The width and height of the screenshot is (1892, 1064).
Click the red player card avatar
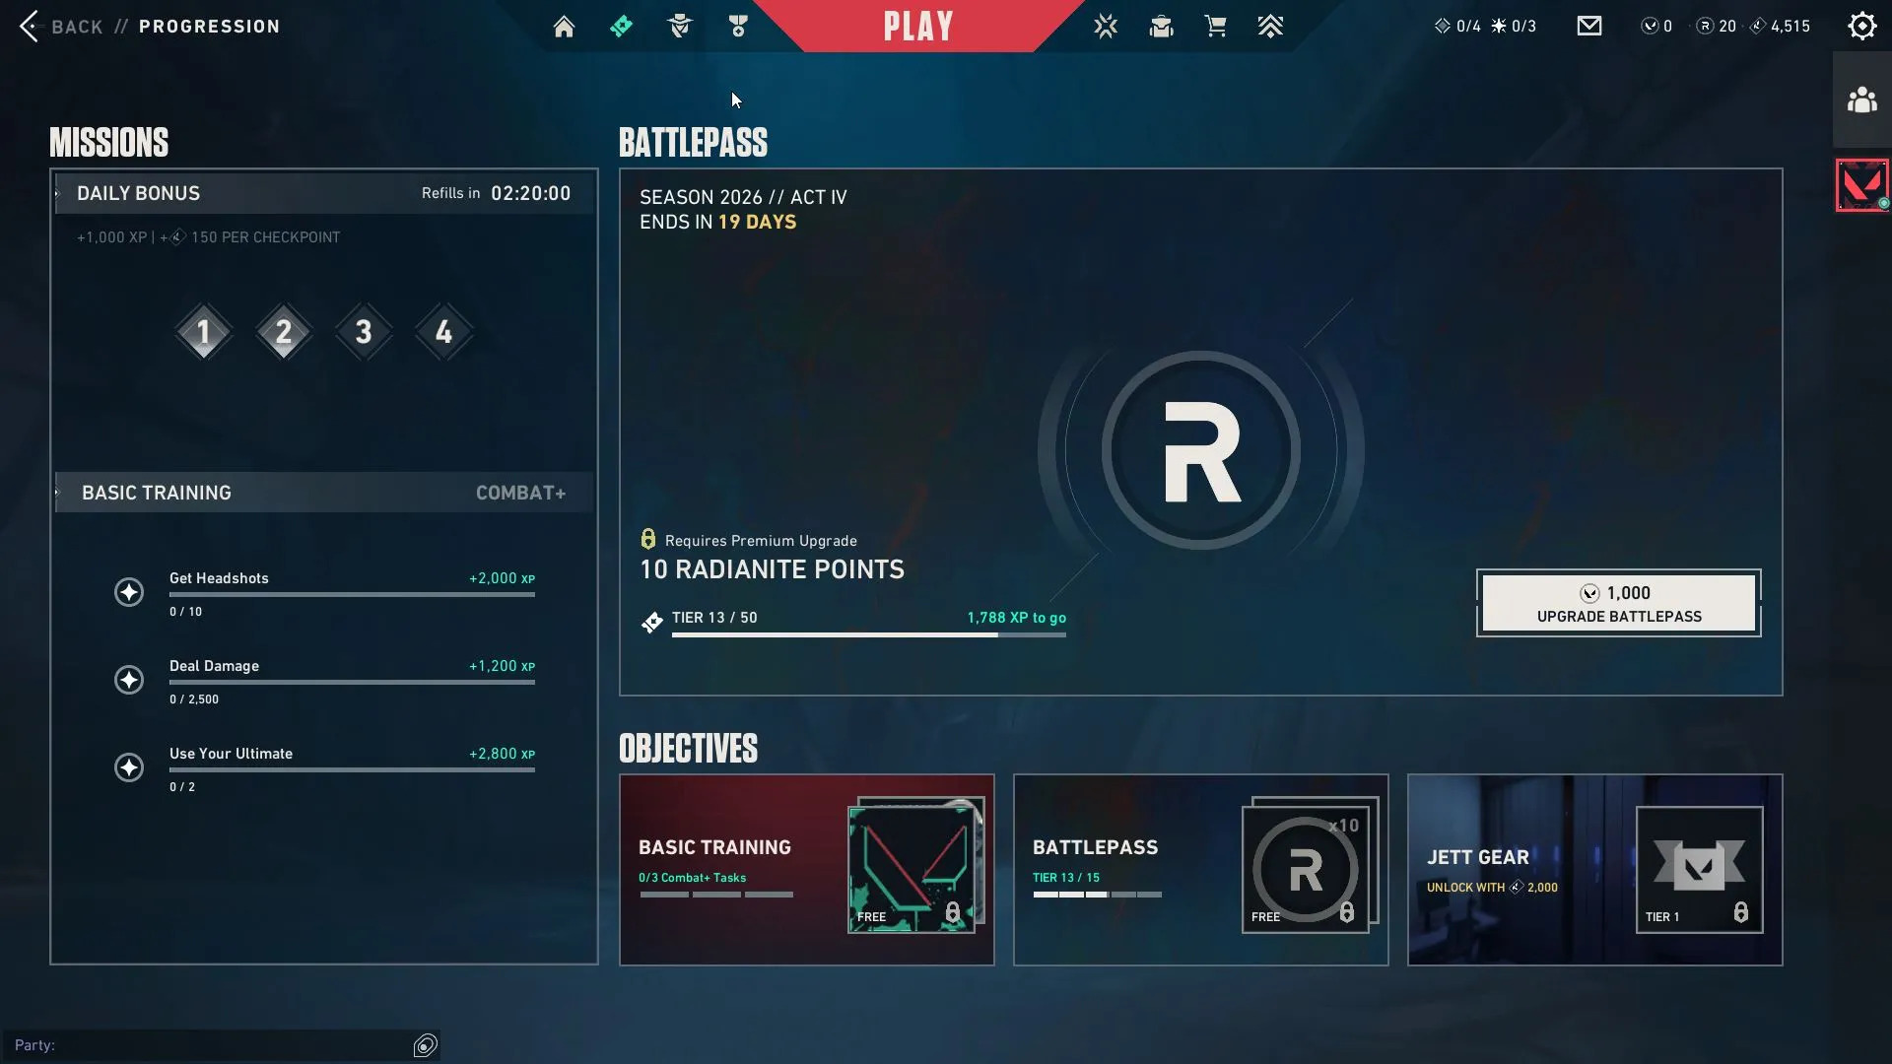tap(1861, 185)
